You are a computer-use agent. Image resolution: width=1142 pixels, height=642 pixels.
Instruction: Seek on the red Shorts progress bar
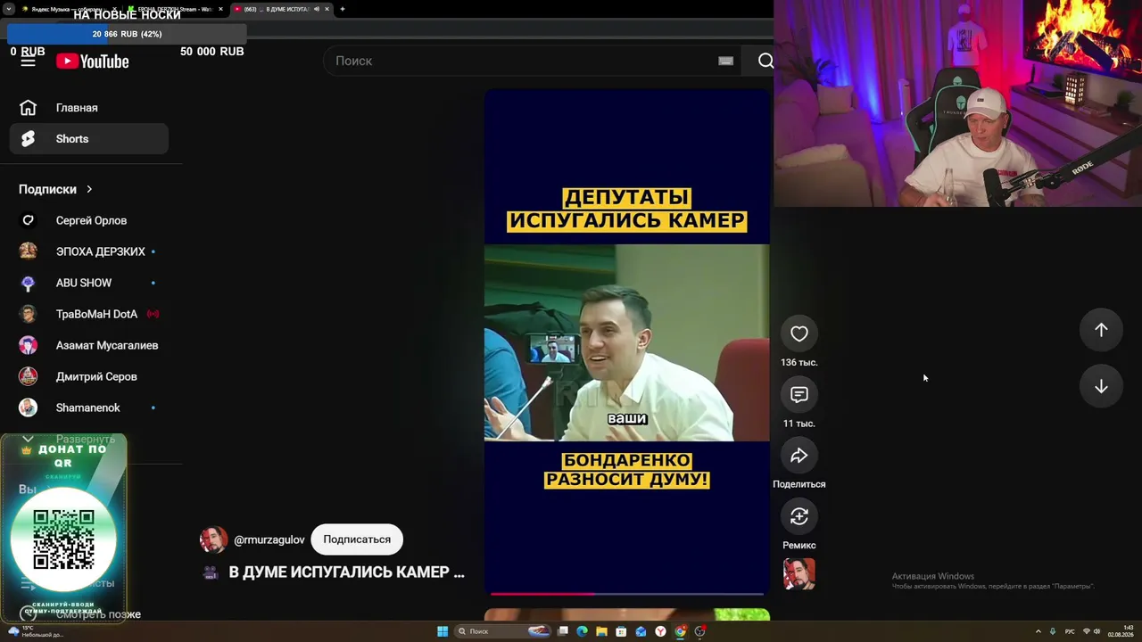[x=626, y=593]
